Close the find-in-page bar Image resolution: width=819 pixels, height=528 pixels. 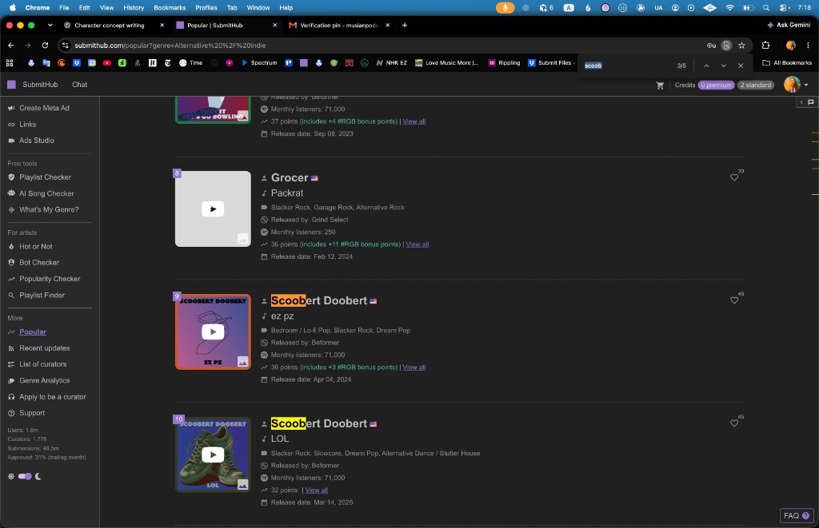tap(740, 66)
